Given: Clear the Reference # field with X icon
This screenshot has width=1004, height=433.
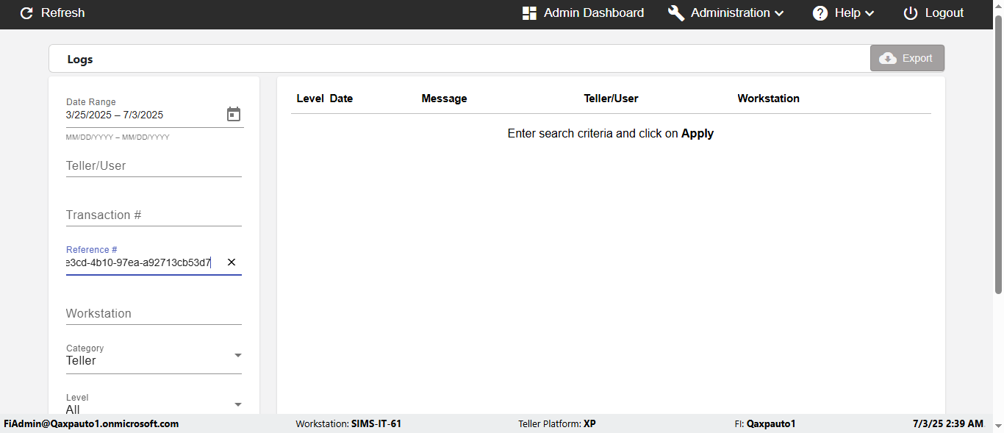Looking at the screenshot, I should tap(232, 262).
